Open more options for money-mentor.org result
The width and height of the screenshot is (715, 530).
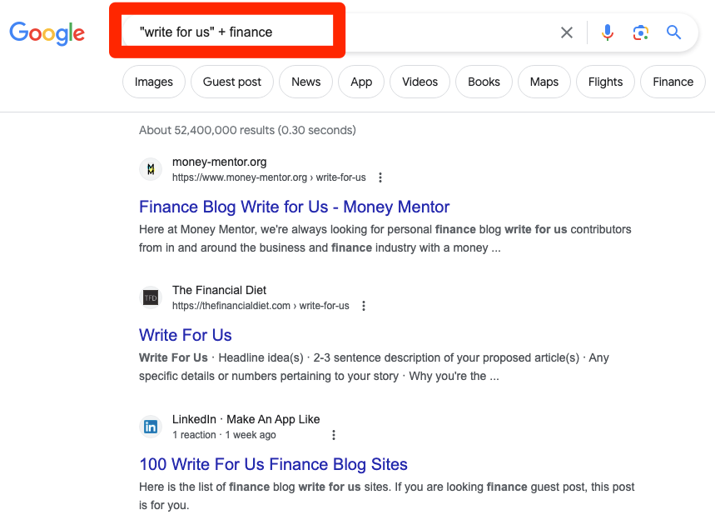point(380,177)
